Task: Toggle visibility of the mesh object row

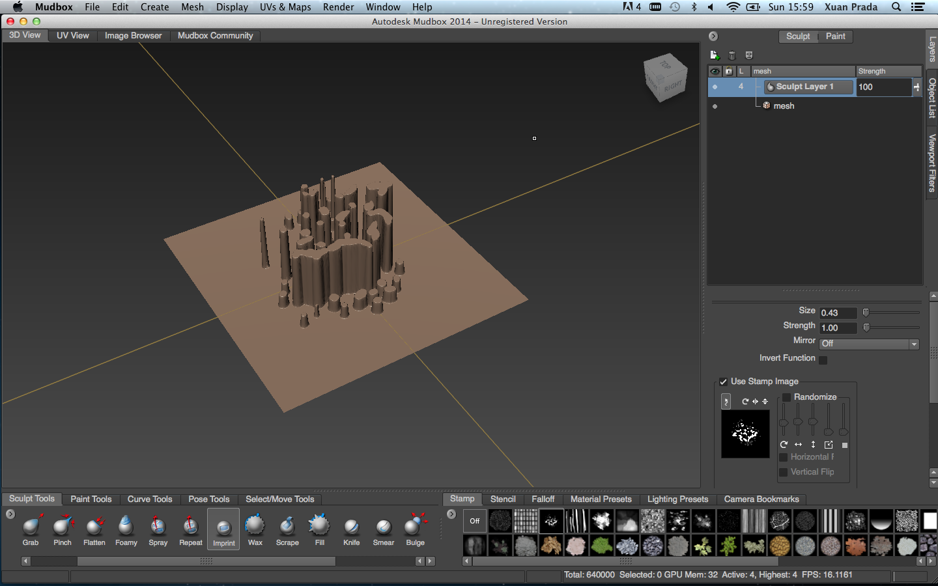Action: pos(715,106)
